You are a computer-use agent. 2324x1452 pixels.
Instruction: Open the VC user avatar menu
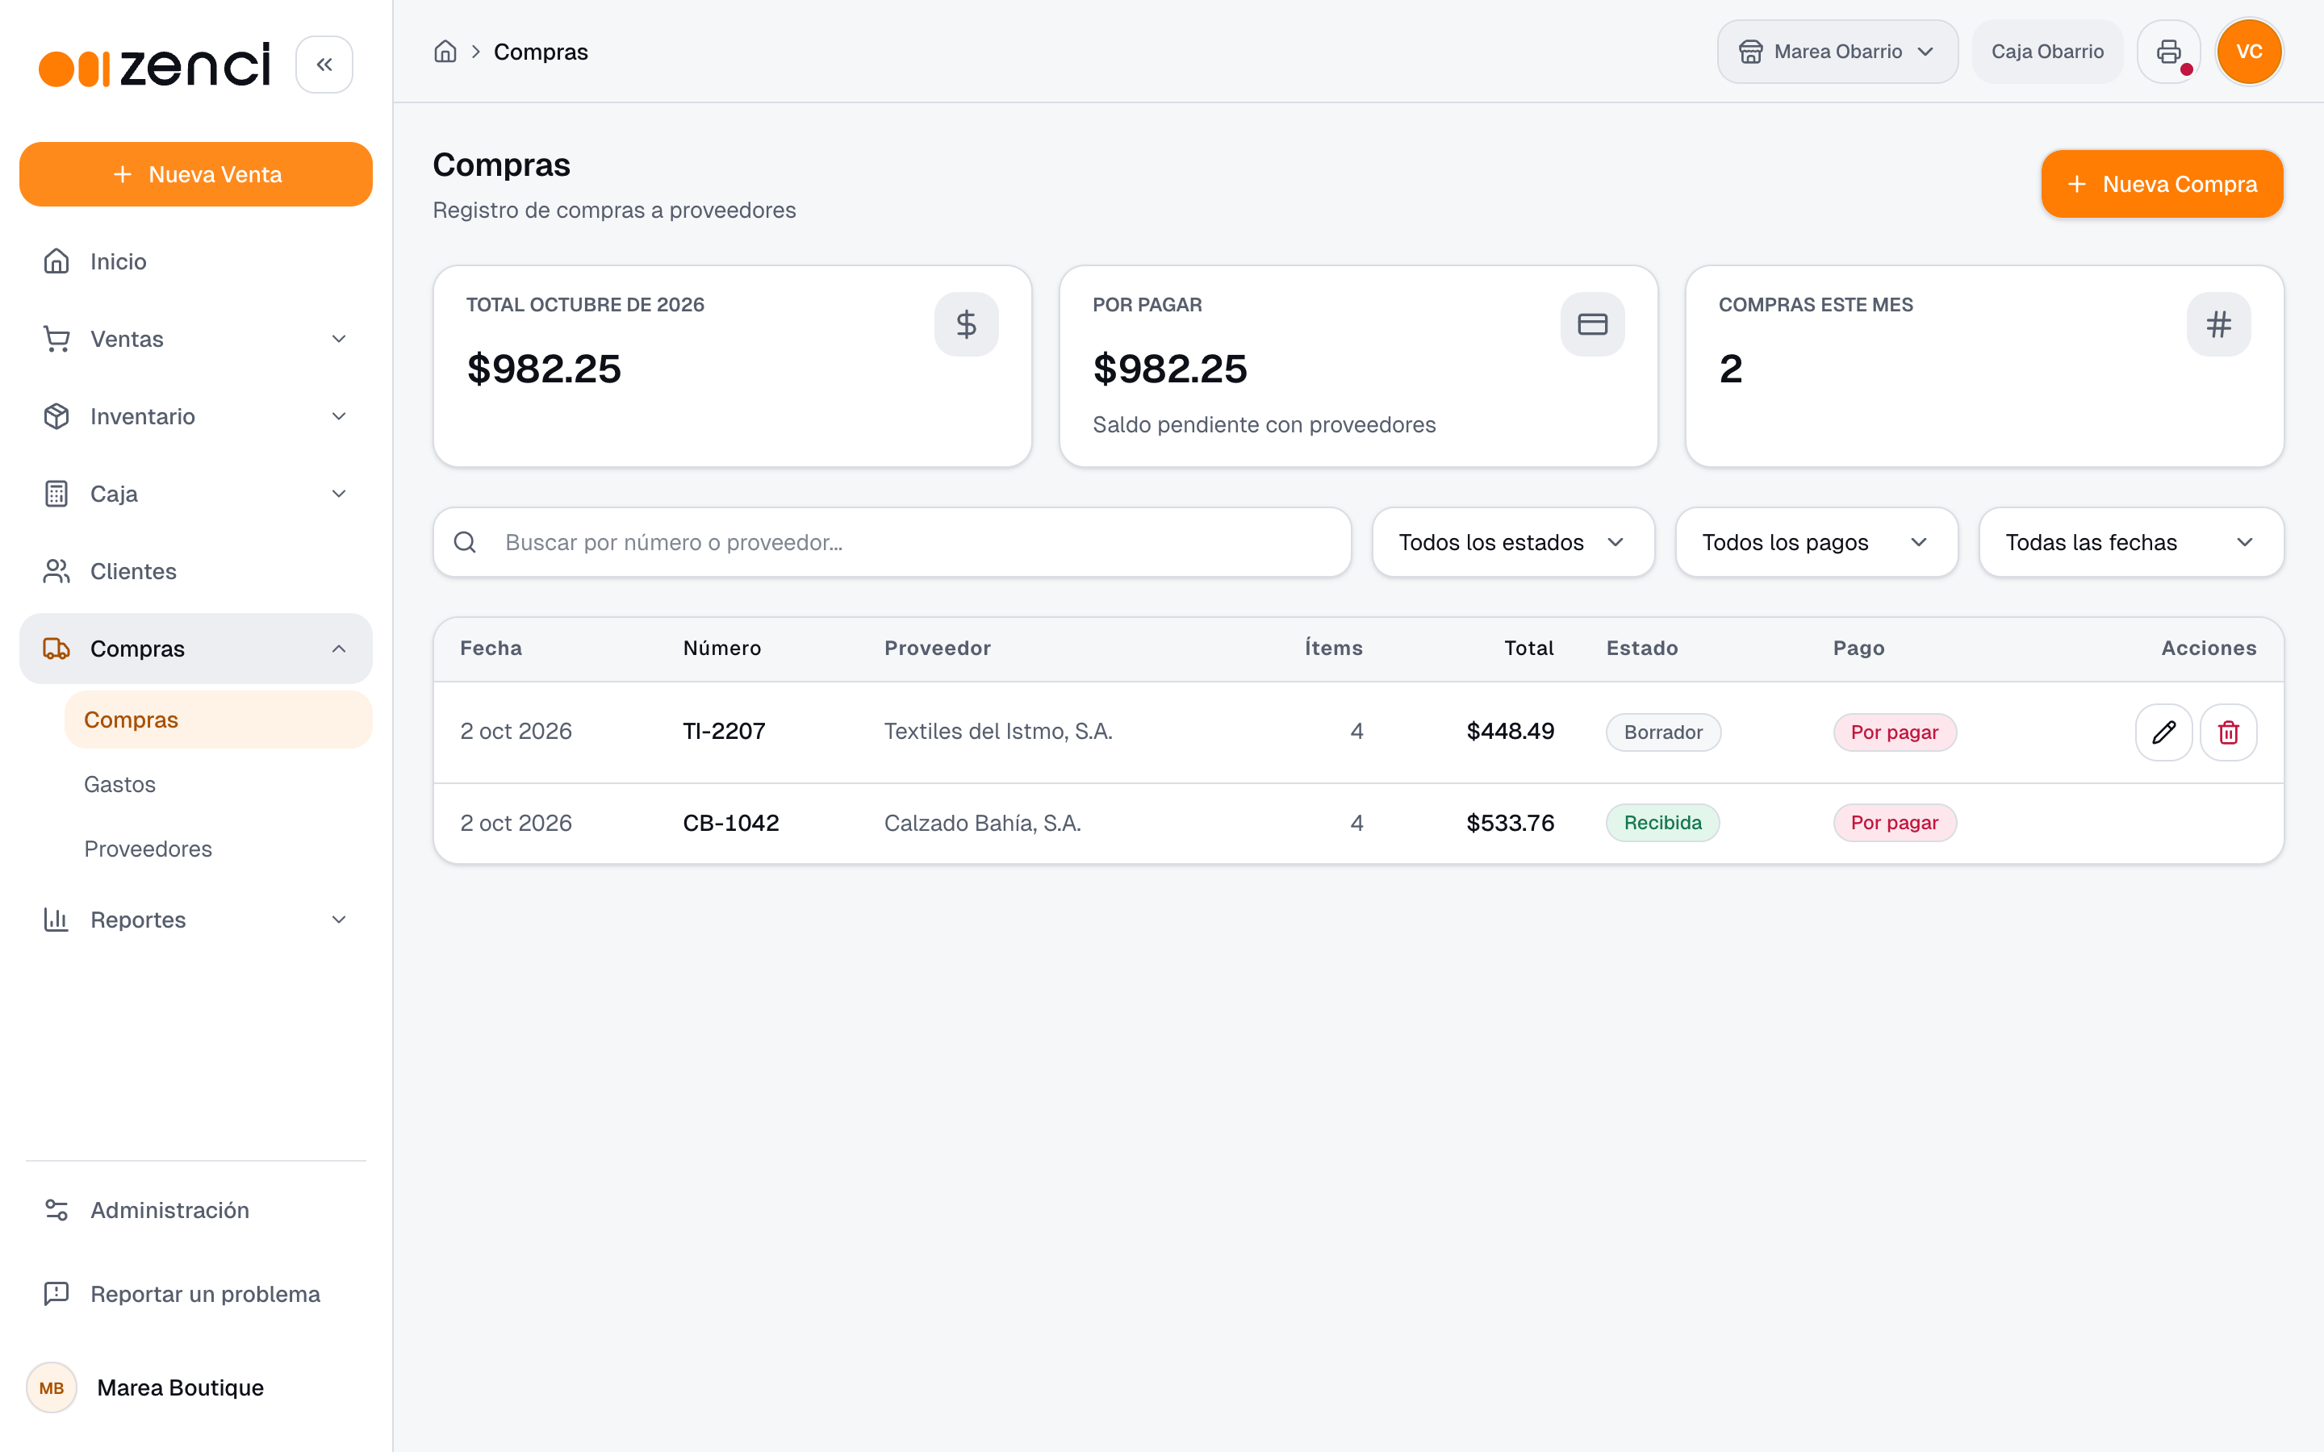(2249, 52)
